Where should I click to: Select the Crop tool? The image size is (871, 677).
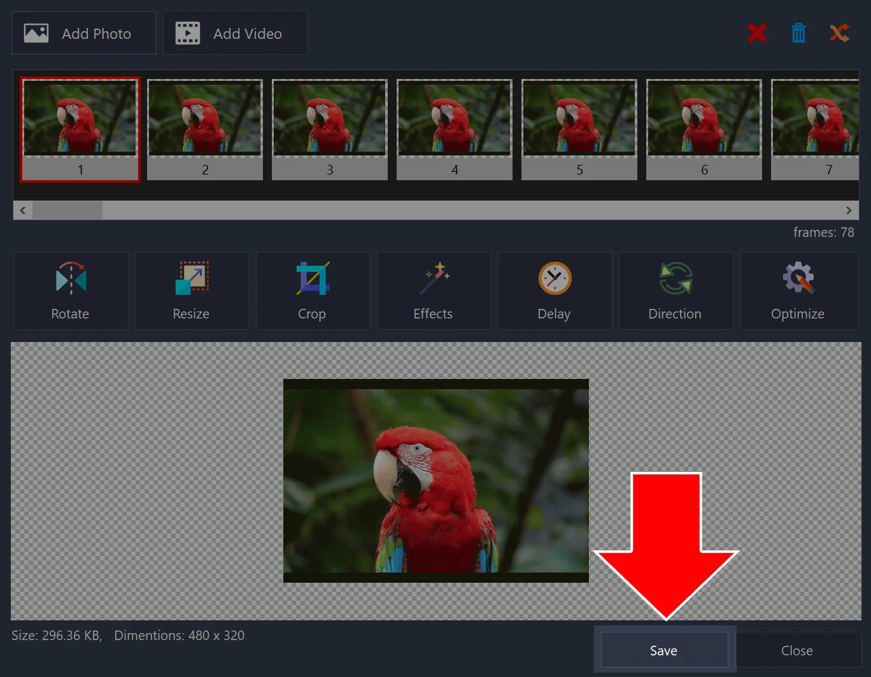[313, 290]
